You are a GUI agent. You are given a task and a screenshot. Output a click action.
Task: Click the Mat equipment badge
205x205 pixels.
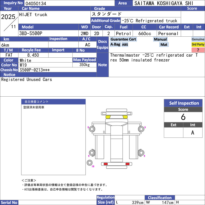164,45
